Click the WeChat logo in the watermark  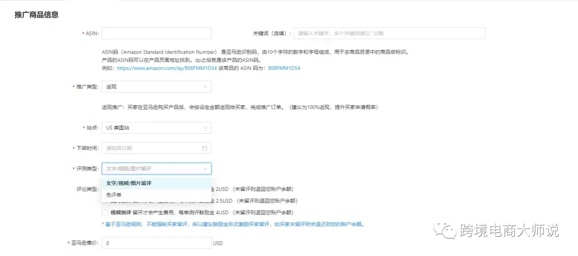point(446,230)
